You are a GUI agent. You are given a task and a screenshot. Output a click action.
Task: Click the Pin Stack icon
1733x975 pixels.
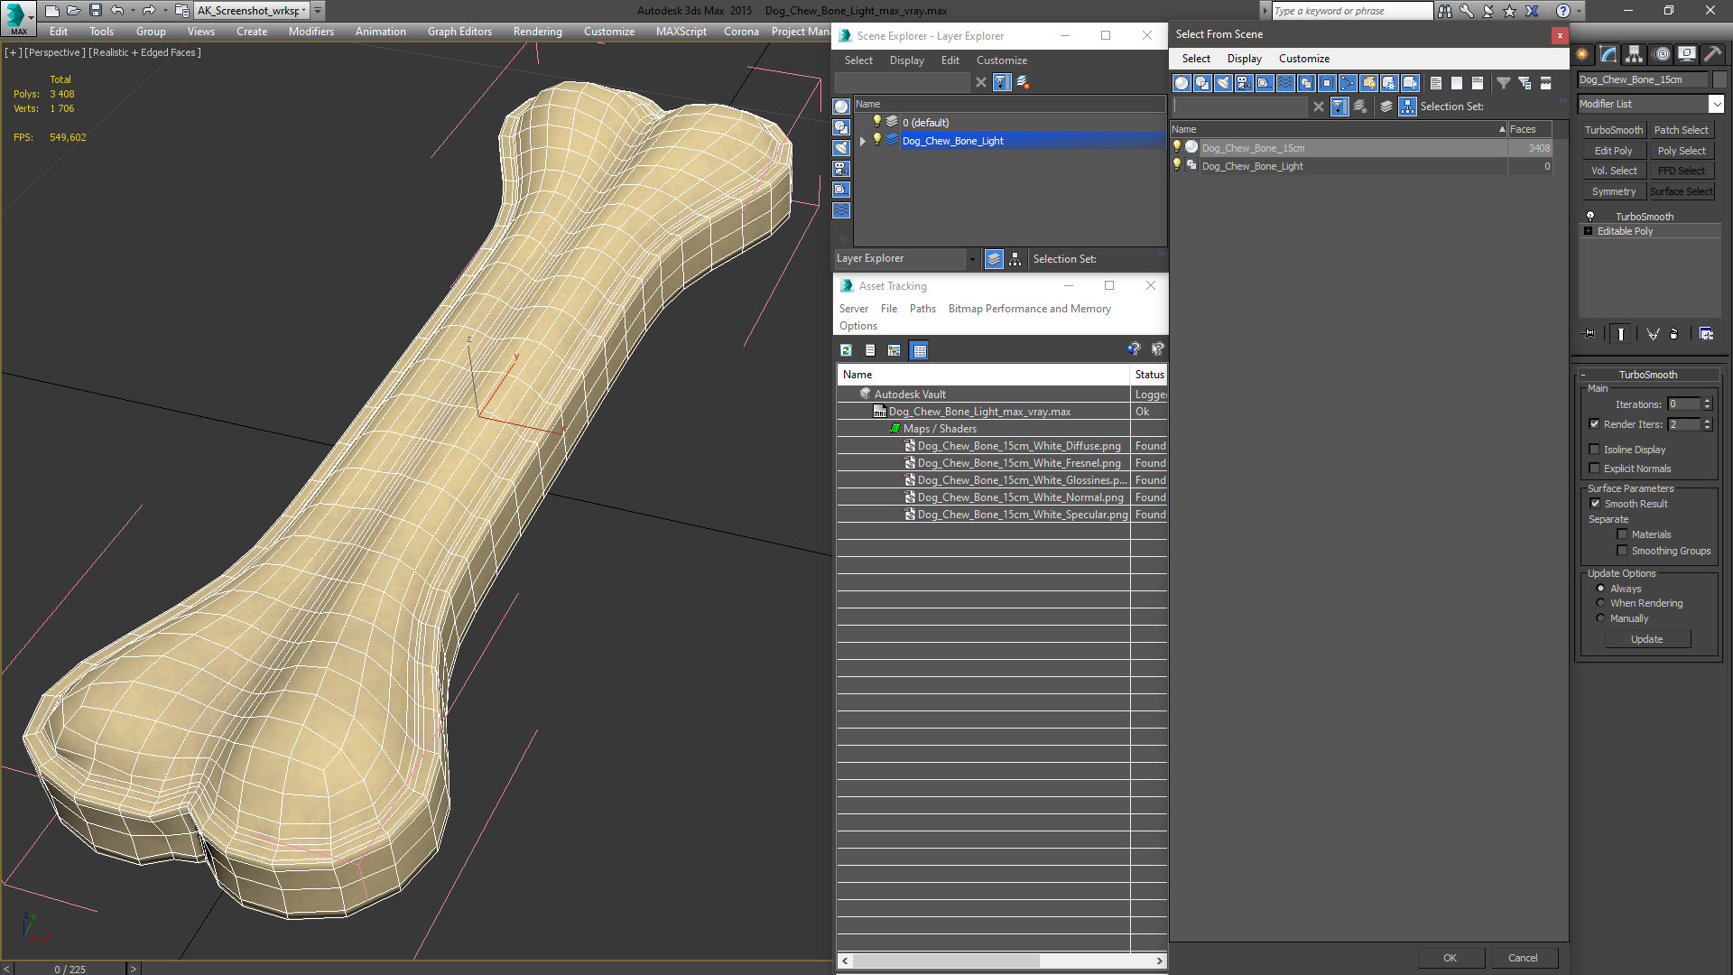tap(1589, 334)
